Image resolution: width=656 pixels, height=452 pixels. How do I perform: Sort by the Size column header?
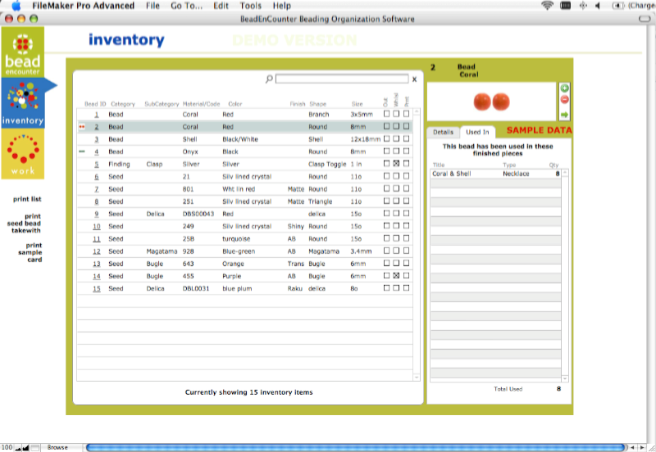coord(357,104)
